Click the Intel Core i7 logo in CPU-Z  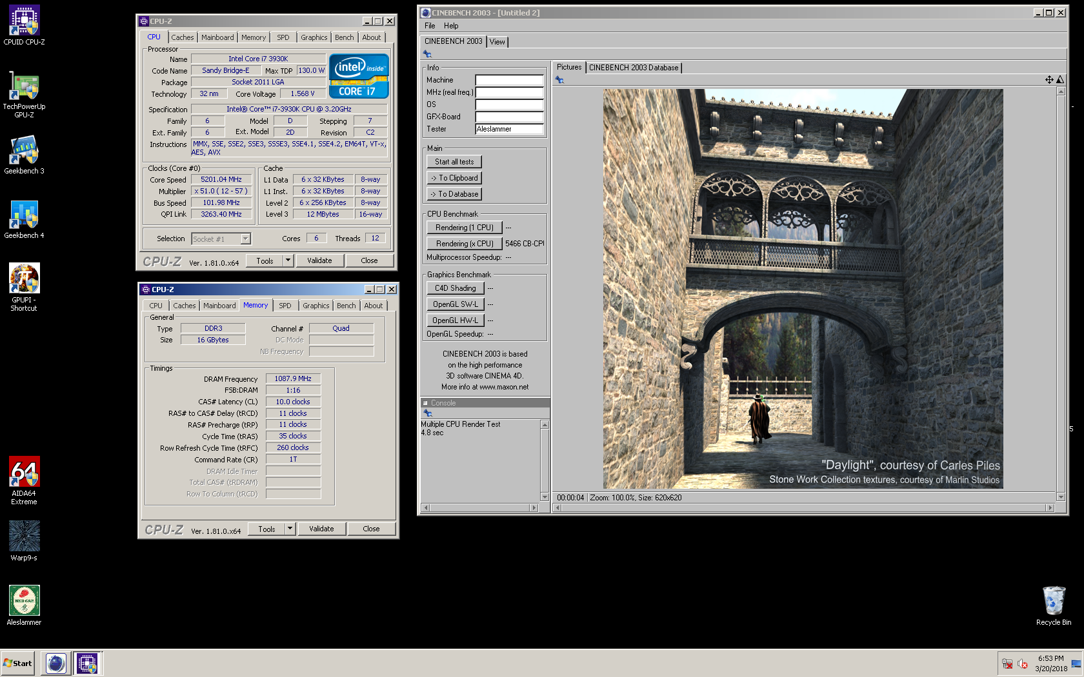(x=359, y=76)
